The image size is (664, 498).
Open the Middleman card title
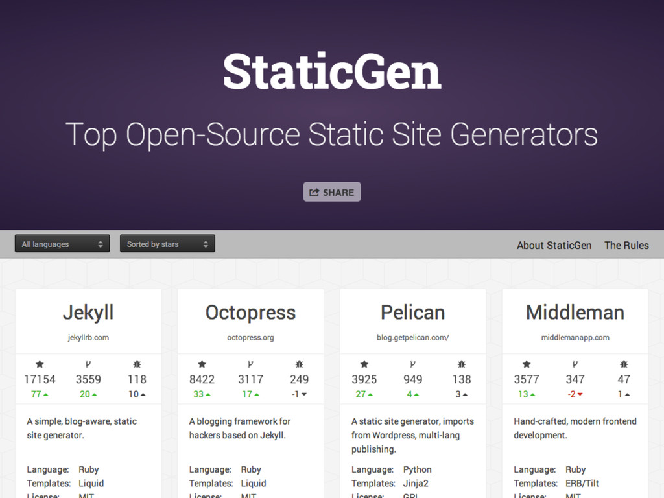[575, 313]
